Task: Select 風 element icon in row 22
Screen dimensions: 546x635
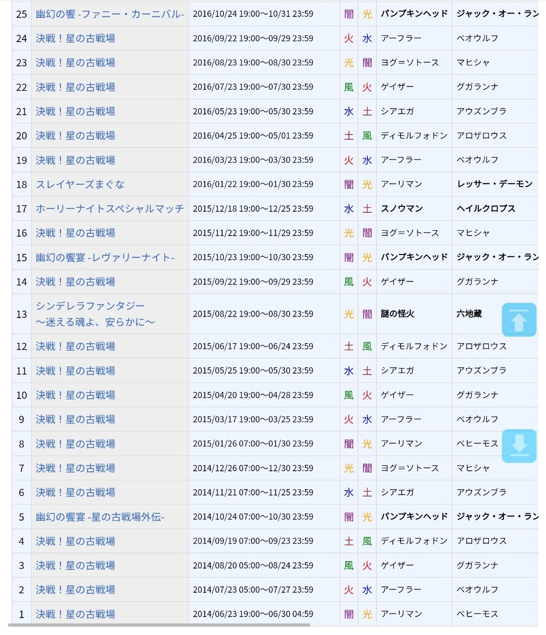Action: [x=349, y=87]
